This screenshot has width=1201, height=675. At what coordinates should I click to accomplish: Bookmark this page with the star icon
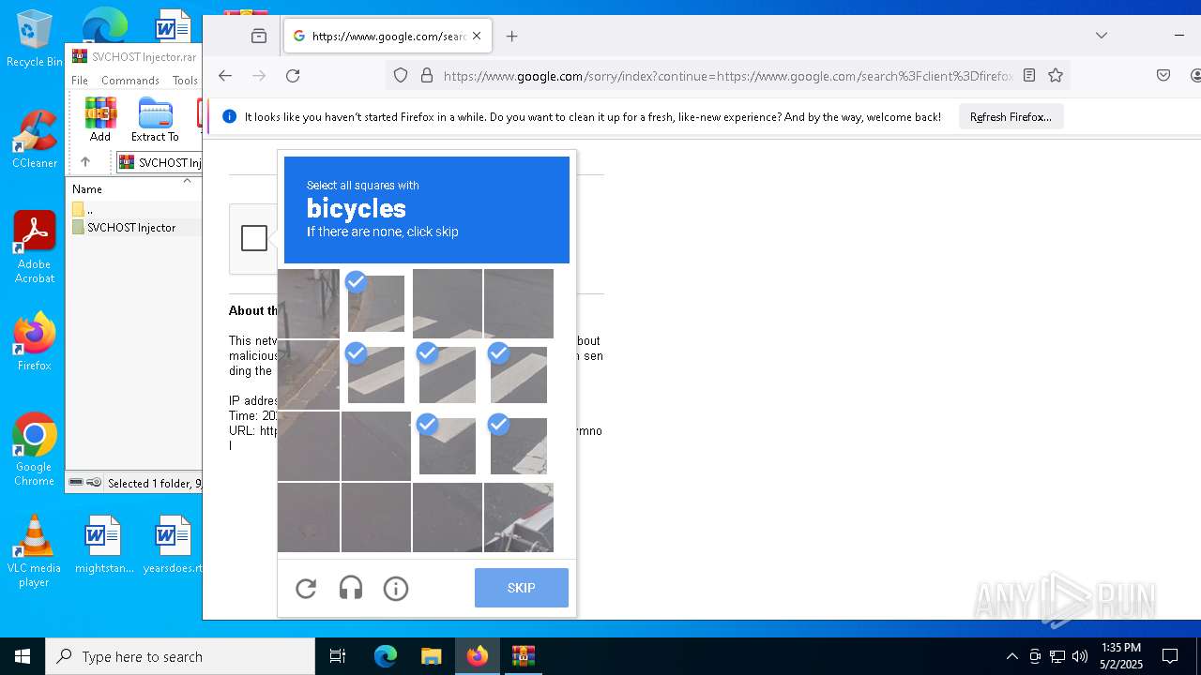[1056, 76]
